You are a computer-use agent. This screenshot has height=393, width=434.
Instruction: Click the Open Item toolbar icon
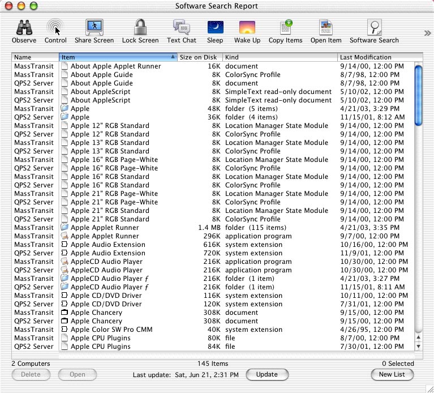326,27
